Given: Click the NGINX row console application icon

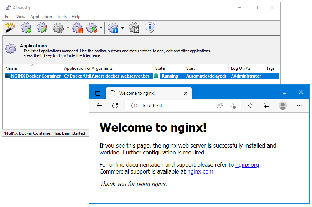Looking at the screenshot, I should click(x=7, y=76).
